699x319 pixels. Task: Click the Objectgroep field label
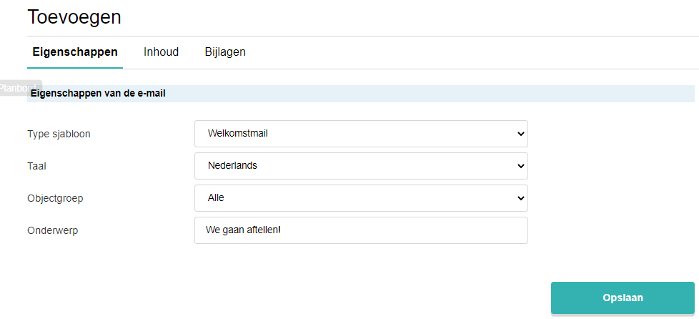(x=55, y=198)
